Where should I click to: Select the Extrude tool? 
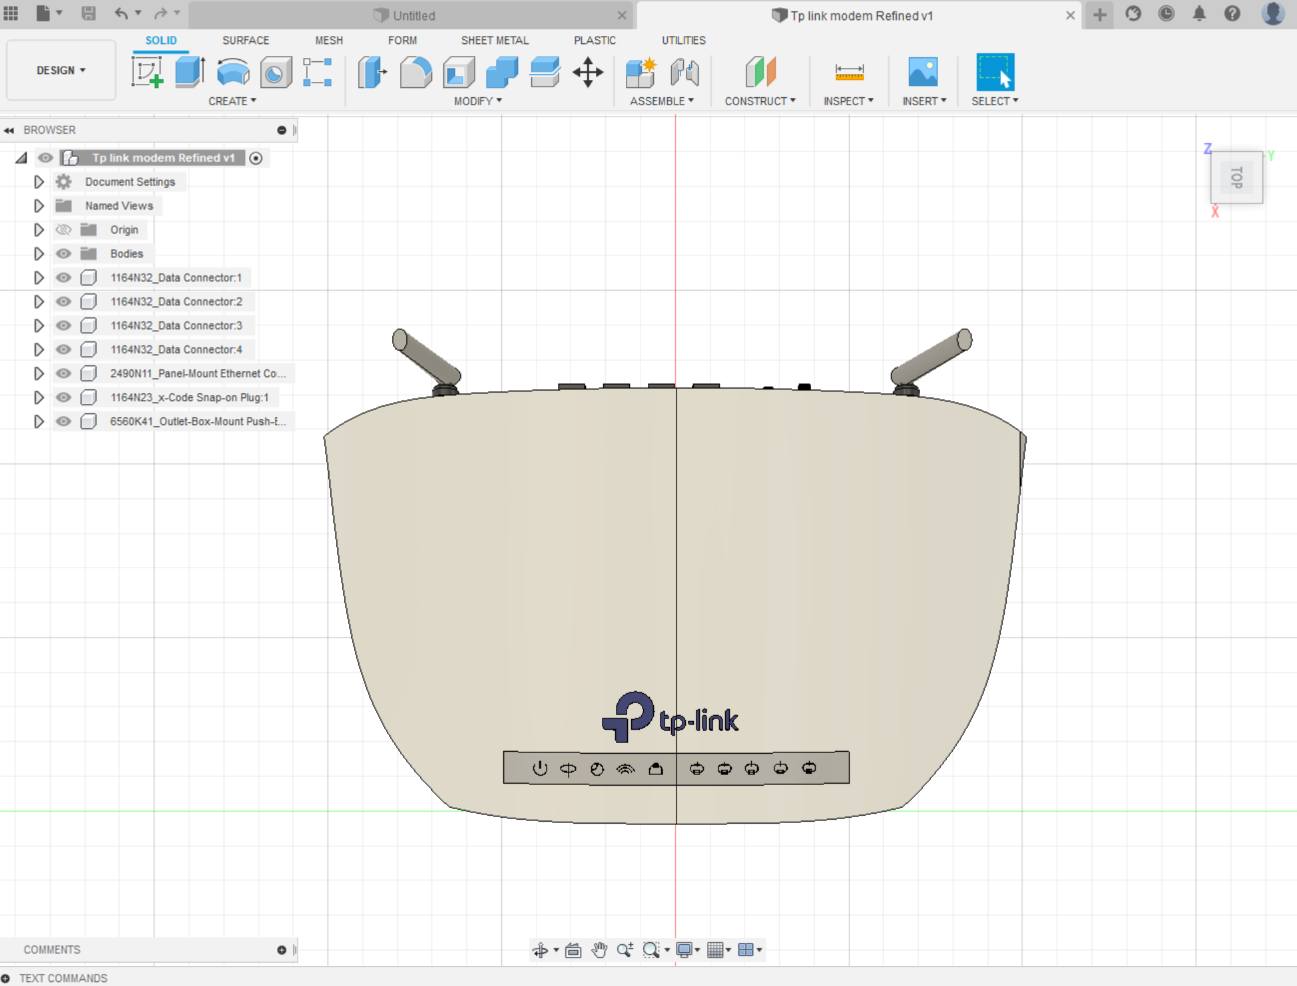pos(190,72)
